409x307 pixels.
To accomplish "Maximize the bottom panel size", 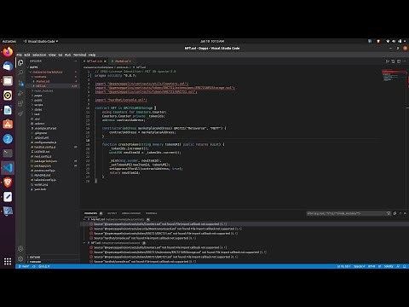I will tap(400, 213).
